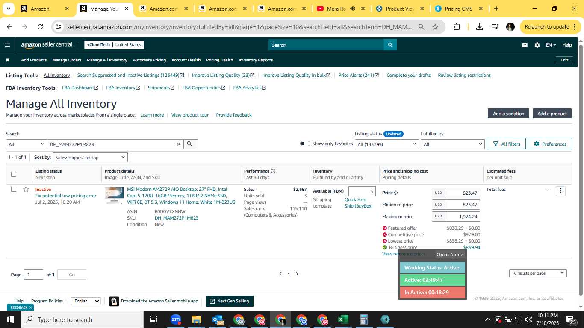The width and height of the screenshot is (584, 328).
Task: Open the vCloudTech United States account switcher
Action: 114,44
